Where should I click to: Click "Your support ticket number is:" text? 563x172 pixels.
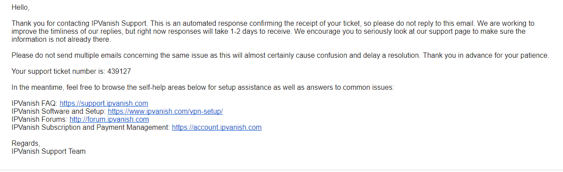point(59,71)
